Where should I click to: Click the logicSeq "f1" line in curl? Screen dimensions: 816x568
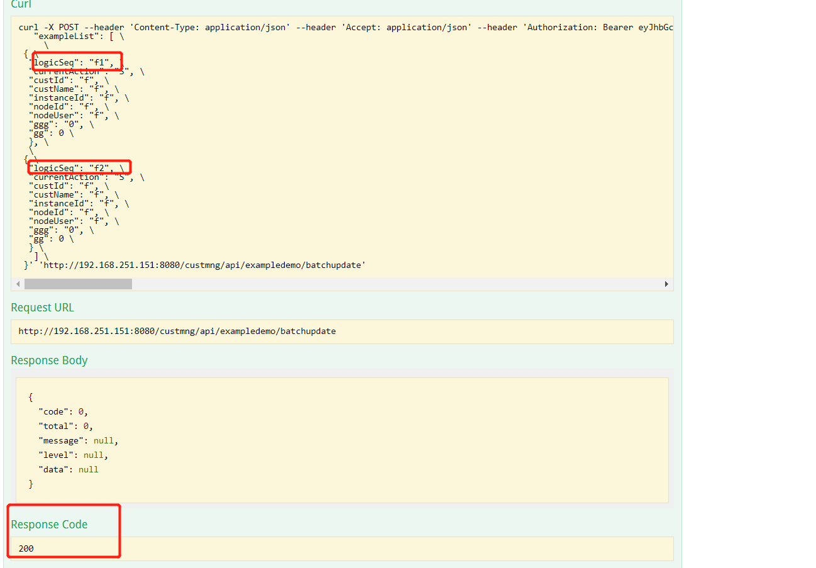73,62
